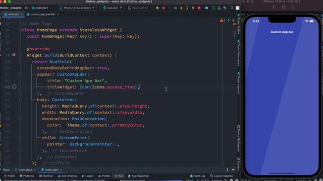Run the app with the green play icon
This screenshot has width=323, height=181.
click(157, 8)
